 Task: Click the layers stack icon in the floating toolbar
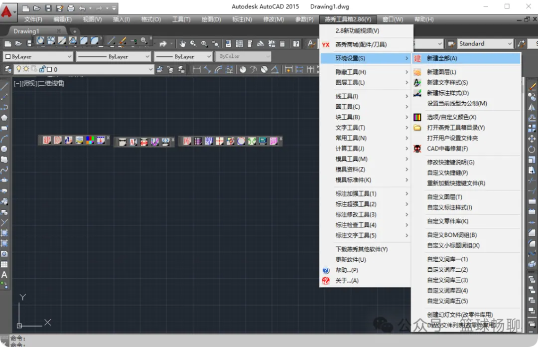click(x=79, y=140)
